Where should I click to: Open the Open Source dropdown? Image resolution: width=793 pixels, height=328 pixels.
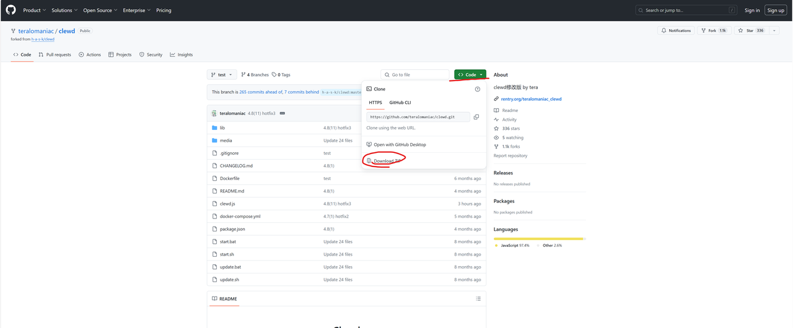point(100,10)
